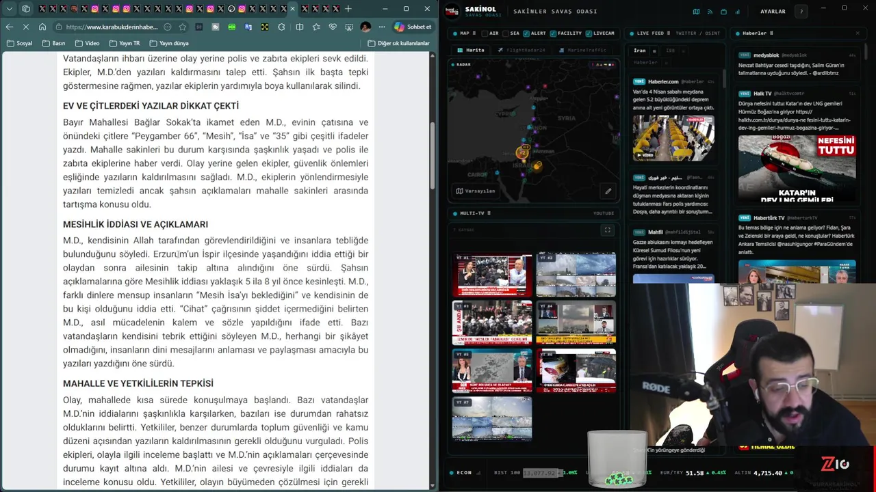The width and height of the screenshot is (876, 492).
Task: Enable the SEA checkbox
Action: point(505,33)
